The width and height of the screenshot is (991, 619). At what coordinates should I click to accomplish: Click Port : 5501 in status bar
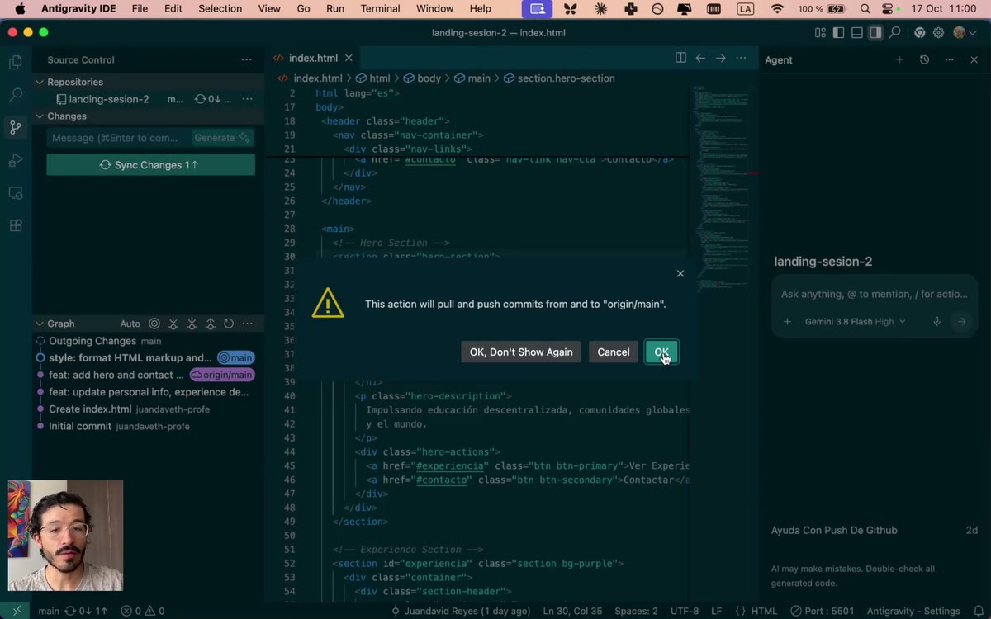[x=822, y=611]
